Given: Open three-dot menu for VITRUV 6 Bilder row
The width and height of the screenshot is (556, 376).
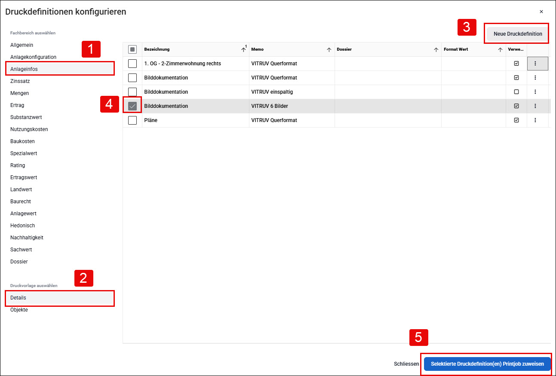Looking at the screenshot, I should [x=535, y=106].
